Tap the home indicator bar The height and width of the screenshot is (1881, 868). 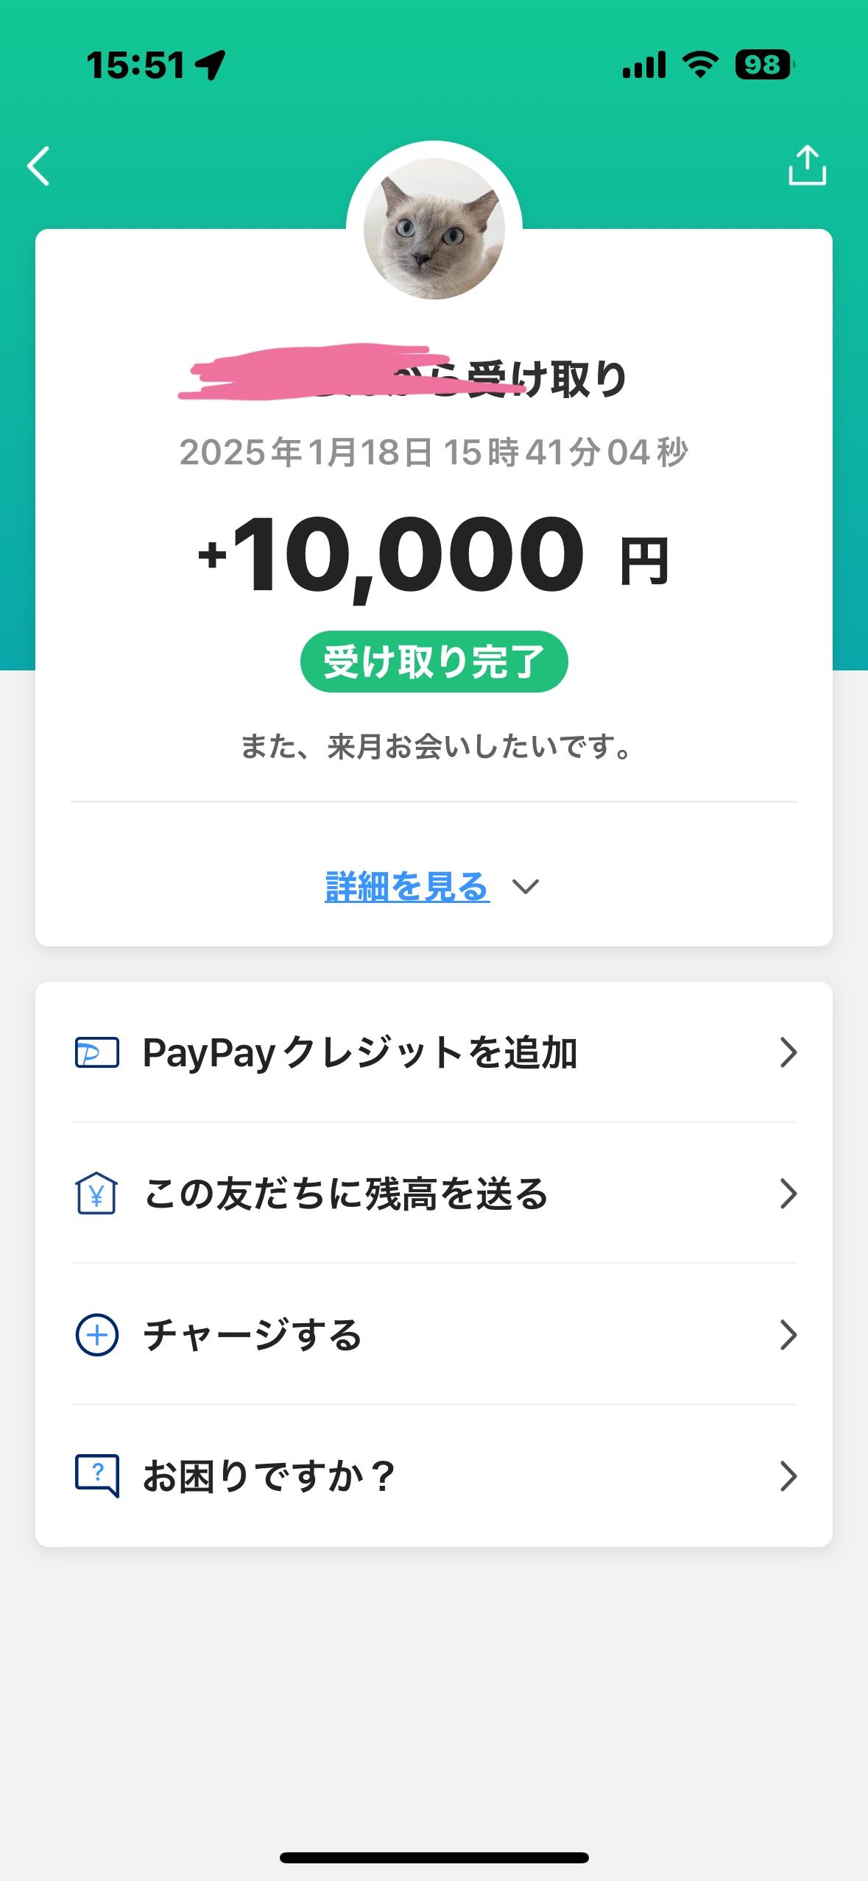[434, 1857]
